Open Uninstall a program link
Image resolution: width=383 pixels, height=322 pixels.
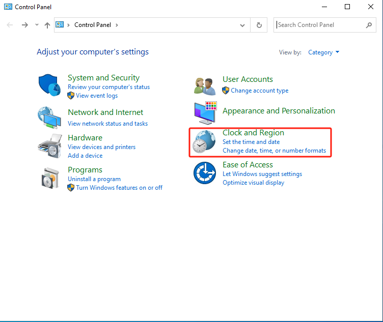coord(94,179)
